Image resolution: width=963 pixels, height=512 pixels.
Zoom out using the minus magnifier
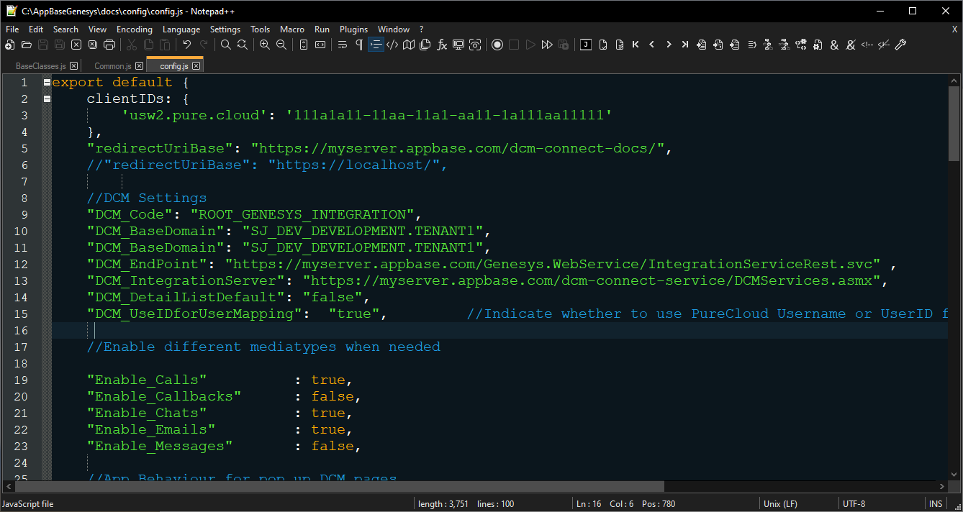tap(281, 45)
